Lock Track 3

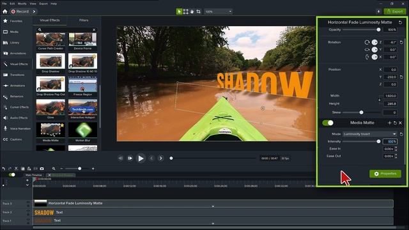[x=28, y=206]
